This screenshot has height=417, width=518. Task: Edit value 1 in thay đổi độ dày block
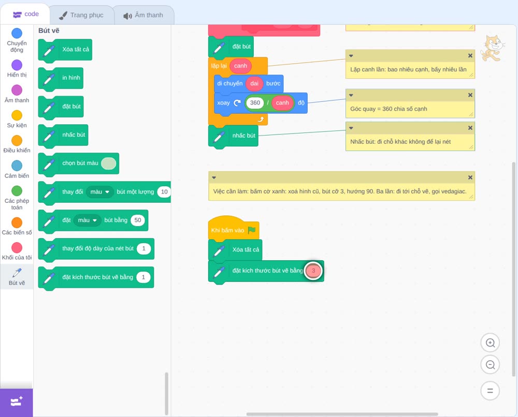point(143,248)
